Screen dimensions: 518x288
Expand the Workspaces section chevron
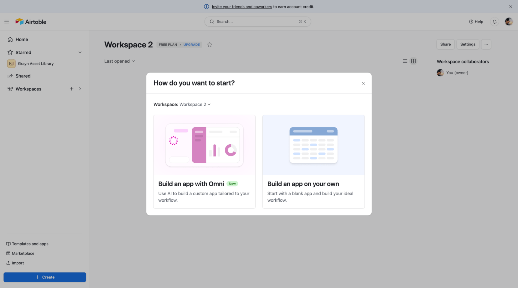click(80, 89)
